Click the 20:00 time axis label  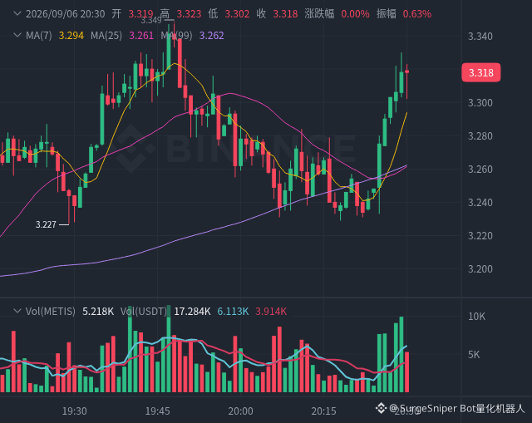240,411
